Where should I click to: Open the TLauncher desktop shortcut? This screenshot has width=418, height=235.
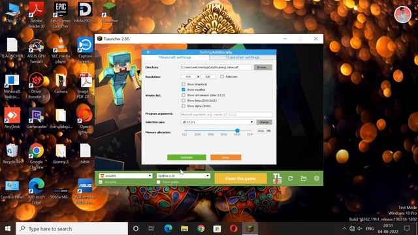(110, 12)
